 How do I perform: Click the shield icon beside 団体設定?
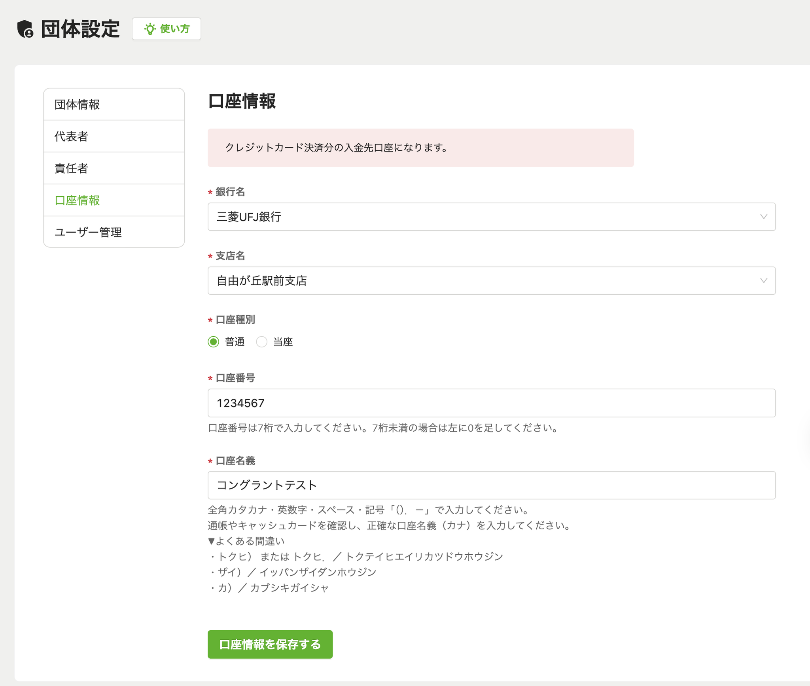pos(26,29)
